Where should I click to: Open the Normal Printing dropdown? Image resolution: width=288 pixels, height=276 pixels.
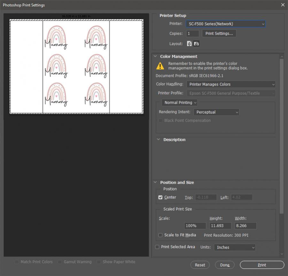(x=180, y=102)
